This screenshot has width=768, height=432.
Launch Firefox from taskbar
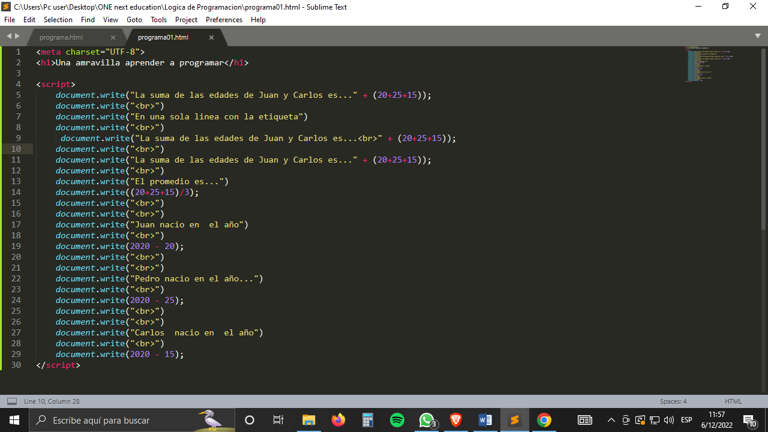(338, 420)
